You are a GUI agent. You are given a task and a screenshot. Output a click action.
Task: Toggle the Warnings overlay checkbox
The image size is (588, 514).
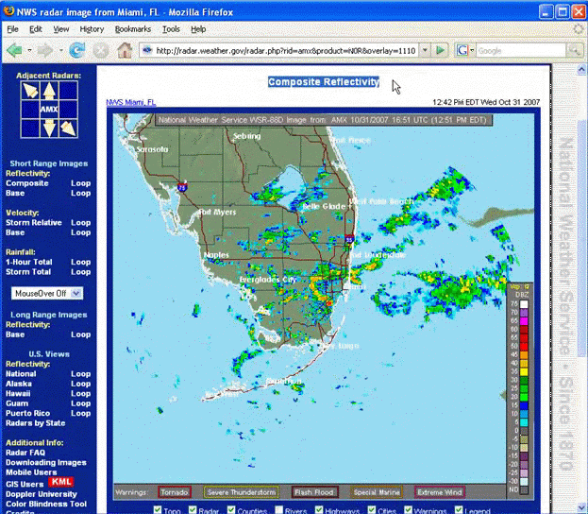pos(408,510)
